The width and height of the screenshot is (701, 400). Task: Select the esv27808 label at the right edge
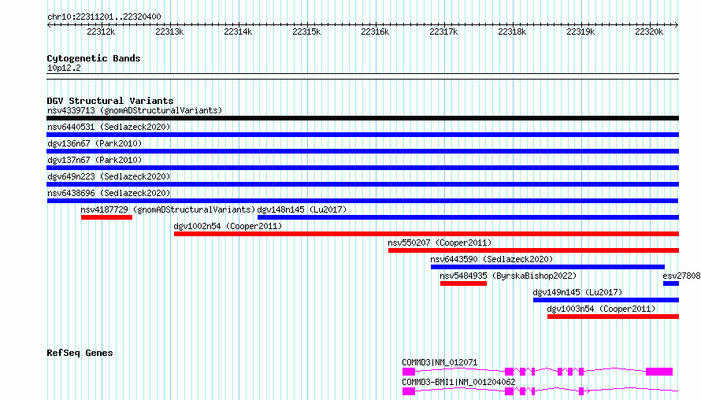click(681, 276)
